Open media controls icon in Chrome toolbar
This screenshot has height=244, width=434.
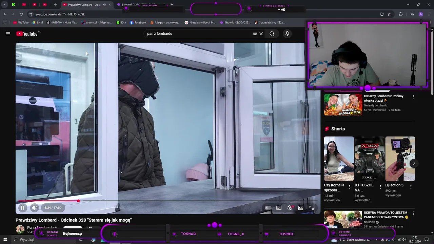point(413,14)
